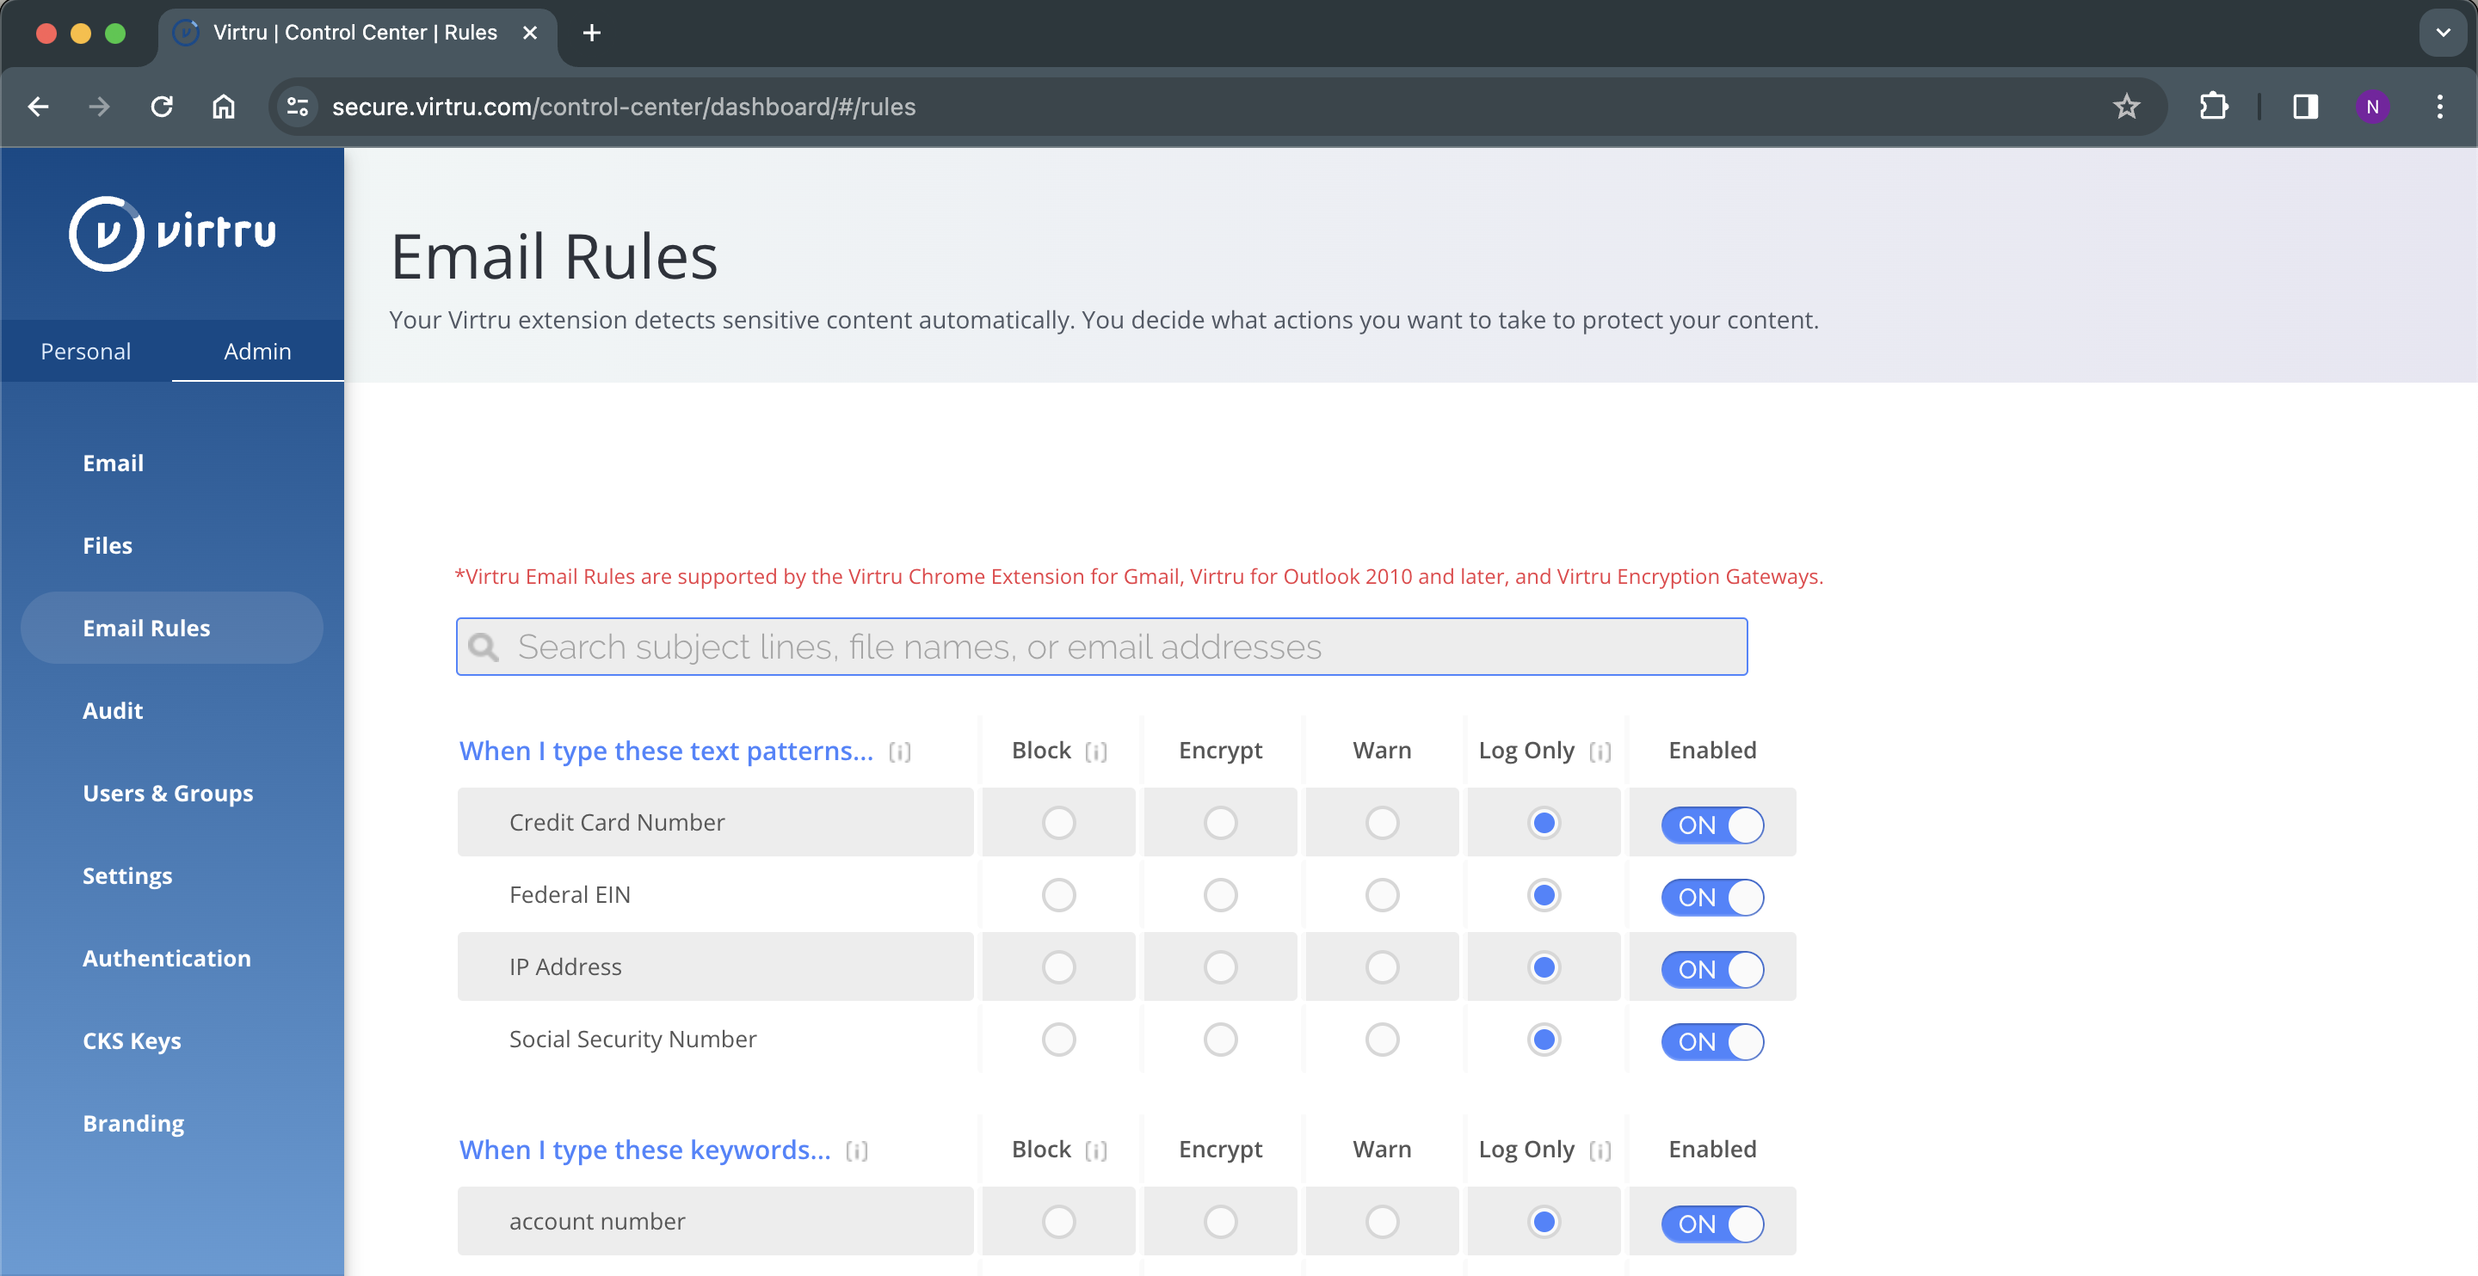The image size is (2478, 1276).
Task: Select Encrypt for Social Security Number
Action: click(1220, 1040)
